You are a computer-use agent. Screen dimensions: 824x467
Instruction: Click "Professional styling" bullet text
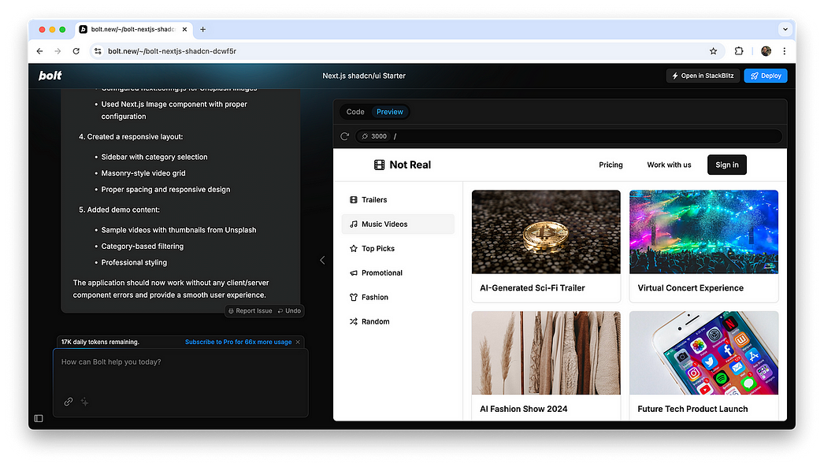pyautogui.click(x=134, y=263)
